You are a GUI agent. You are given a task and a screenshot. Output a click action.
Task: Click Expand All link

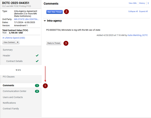[143, 11]
